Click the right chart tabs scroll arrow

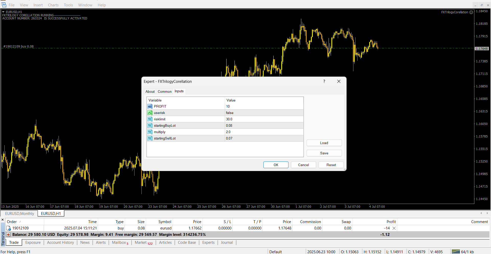487,213
